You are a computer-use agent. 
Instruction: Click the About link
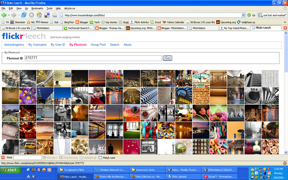pos(127,45)
